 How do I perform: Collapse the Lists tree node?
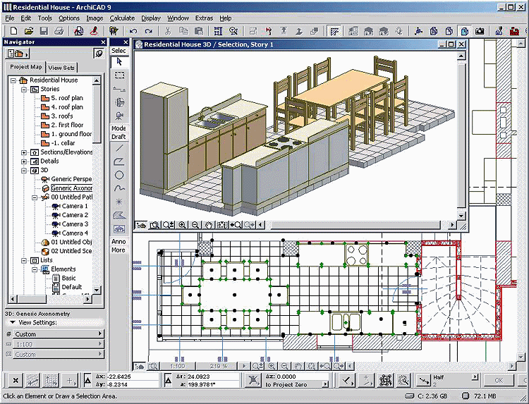[x=24, y=261]
